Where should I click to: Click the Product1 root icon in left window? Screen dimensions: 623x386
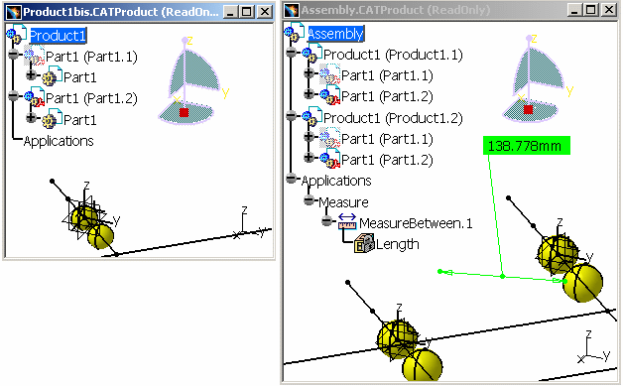coord(16,34)
